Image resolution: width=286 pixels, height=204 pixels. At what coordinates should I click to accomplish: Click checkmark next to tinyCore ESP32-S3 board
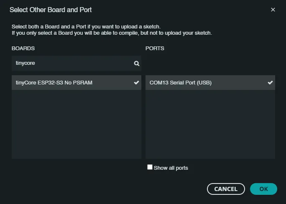pyautogui.click(x=136, y=83)
